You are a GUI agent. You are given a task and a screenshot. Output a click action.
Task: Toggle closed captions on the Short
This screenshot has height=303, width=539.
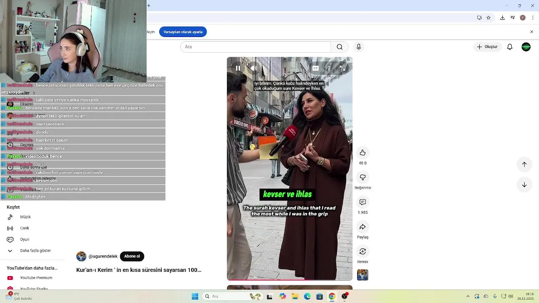tap(315, 68)
